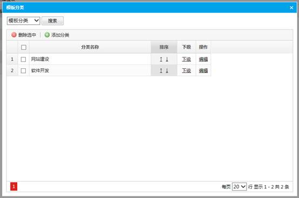Viewport: 299px width, 198px height.
Task: Click the 操作 column header
Action: [x=203, y=47]
